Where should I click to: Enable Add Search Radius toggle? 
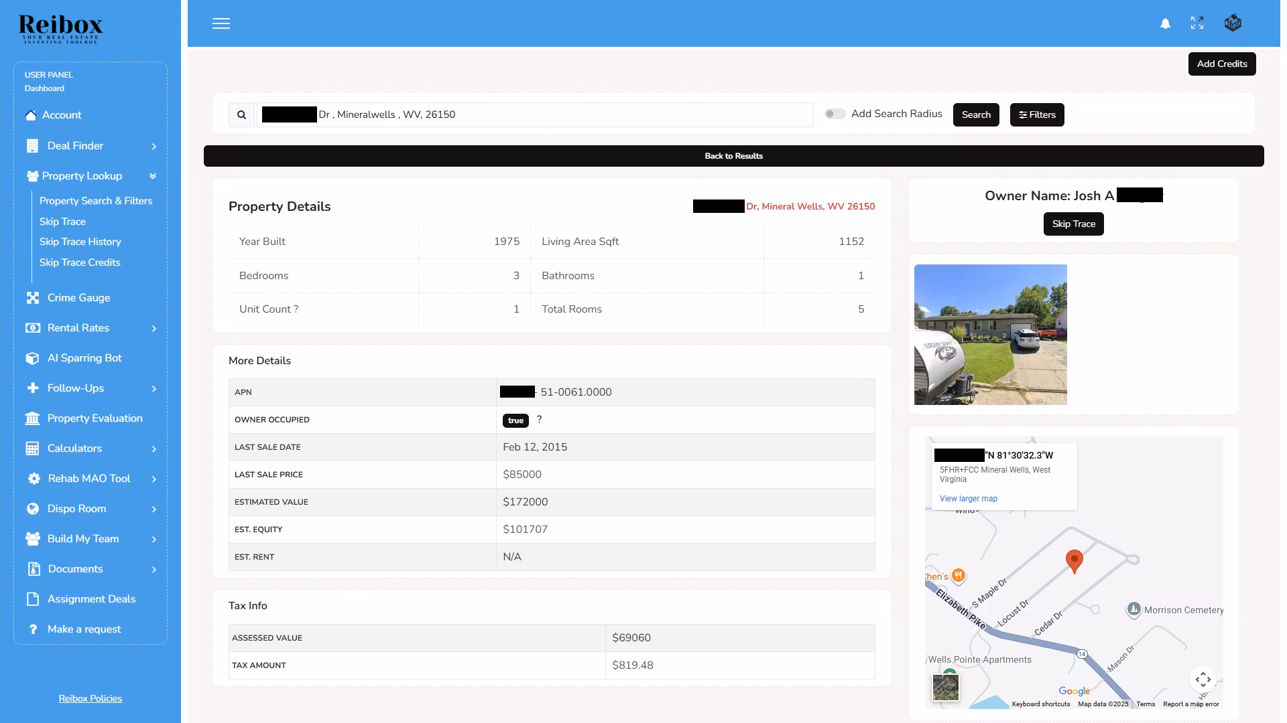(835, 114)
